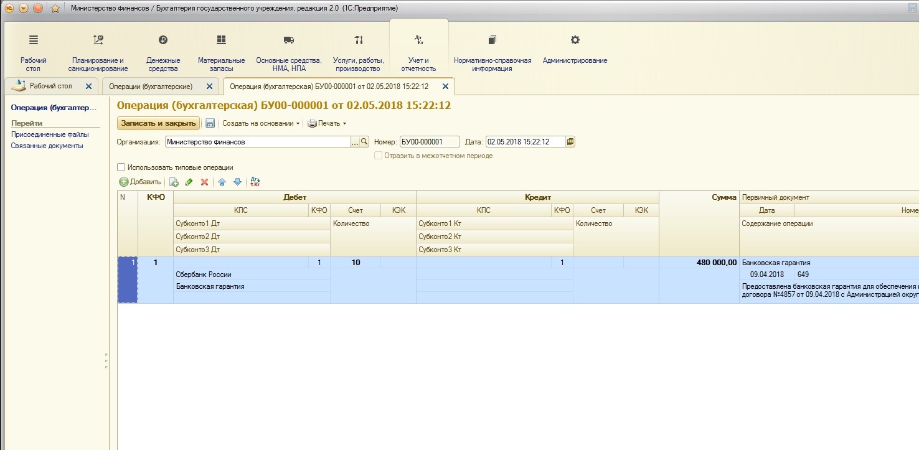
Task: Click the N column header
Action: click(128, 223)
